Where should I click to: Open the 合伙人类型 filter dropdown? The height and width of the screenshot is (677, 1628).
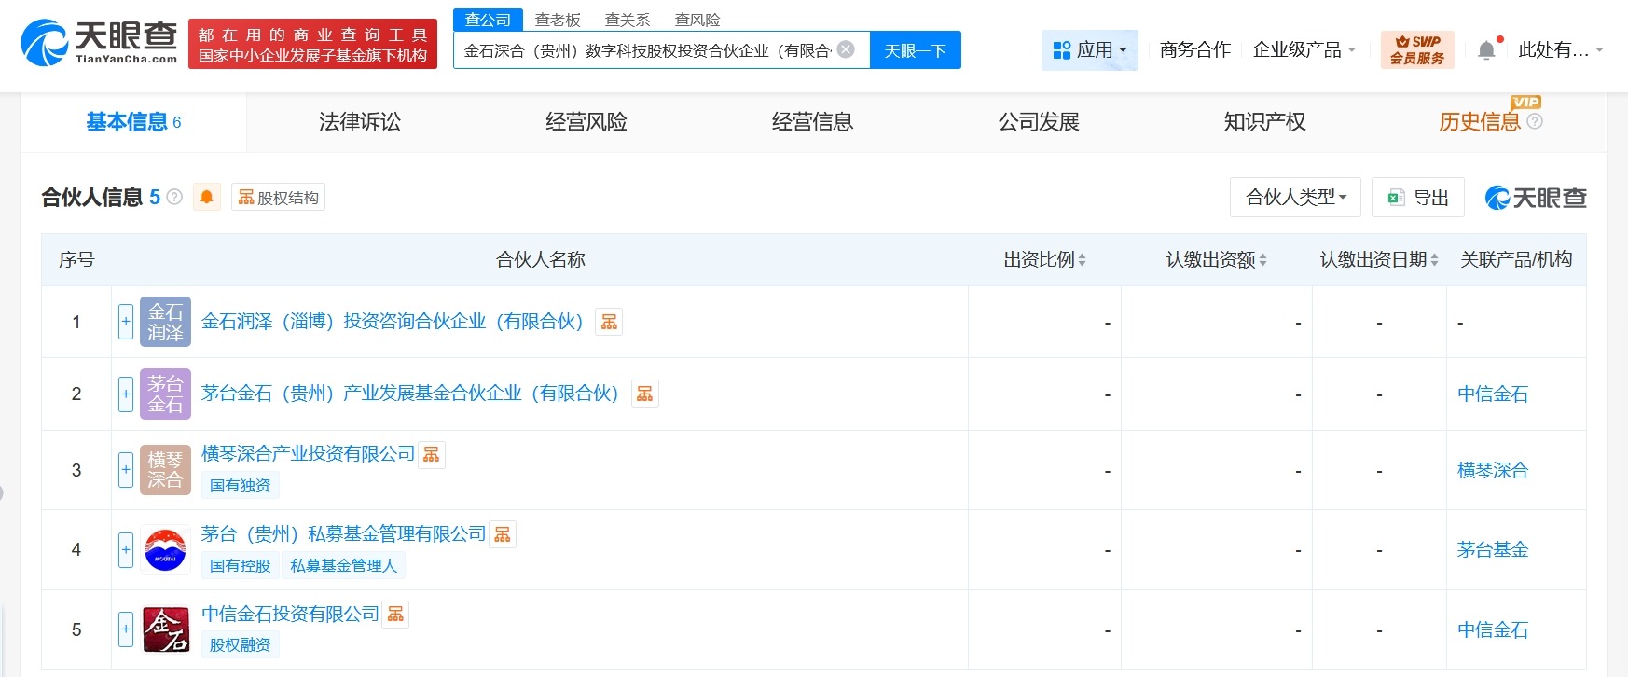(1295, 197)
